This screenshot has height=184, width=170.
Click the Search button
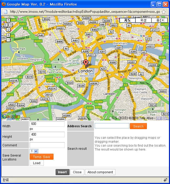138,126
